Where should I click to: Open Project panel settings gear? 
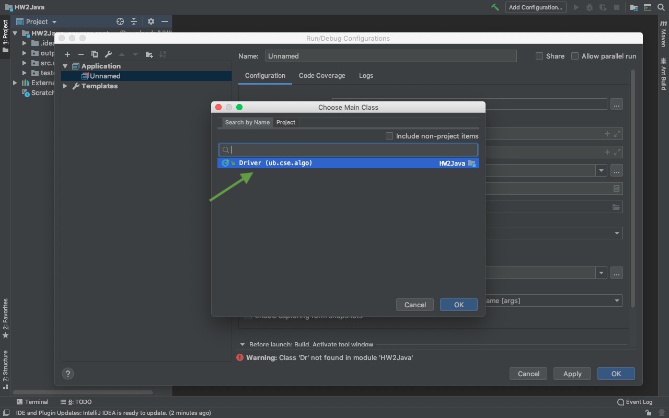[x=151, y=21]
